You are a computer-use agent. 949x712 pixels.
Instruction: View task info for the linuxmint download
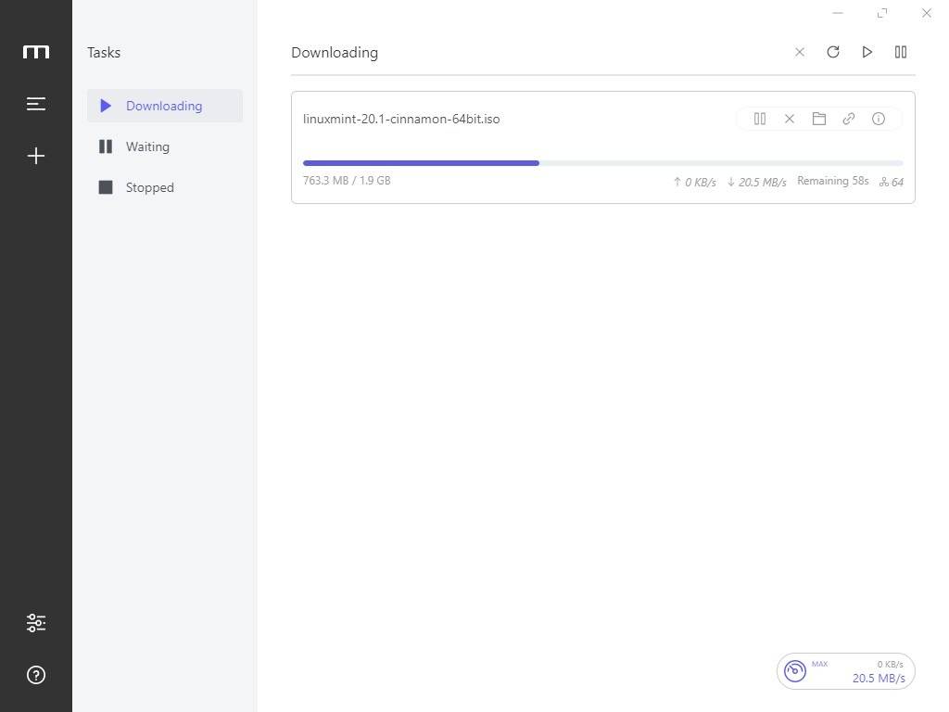(x=878, y=119)
